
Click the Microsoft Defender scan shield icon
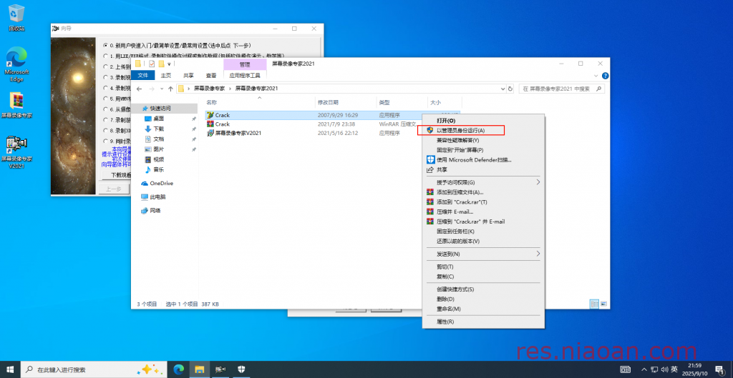click(x=430, y=159)
